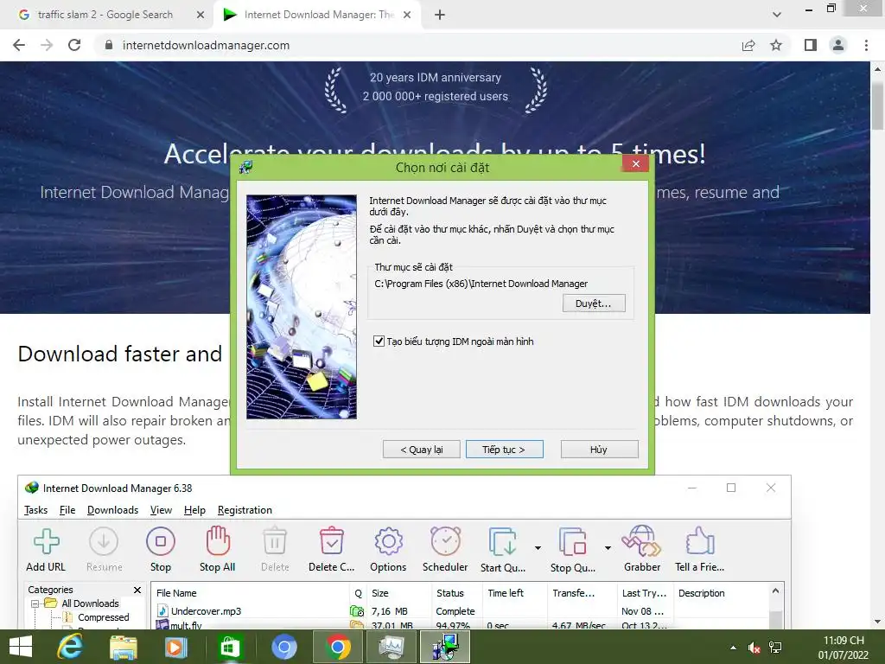Open the Scheduler clock icon
Viewport: 885px width, 664px height.
pyautogui.click(x=445, y=541)
